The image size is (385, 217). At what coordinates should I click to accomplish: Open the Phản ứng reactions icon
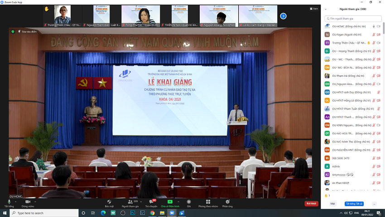[x=227, y=201]
